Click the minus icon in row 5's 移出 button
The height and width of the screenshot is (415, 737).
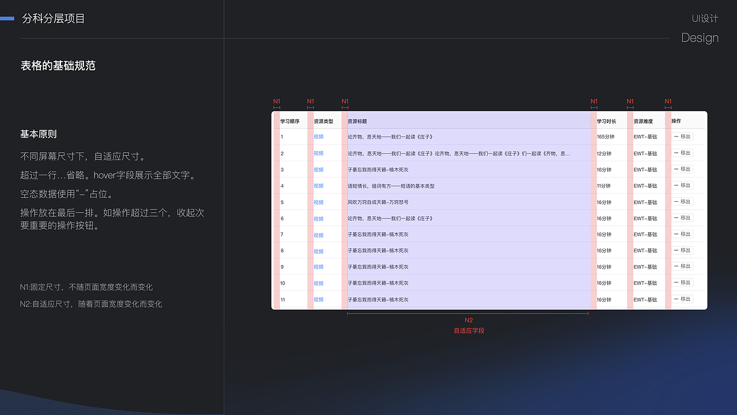click(677, 202)
